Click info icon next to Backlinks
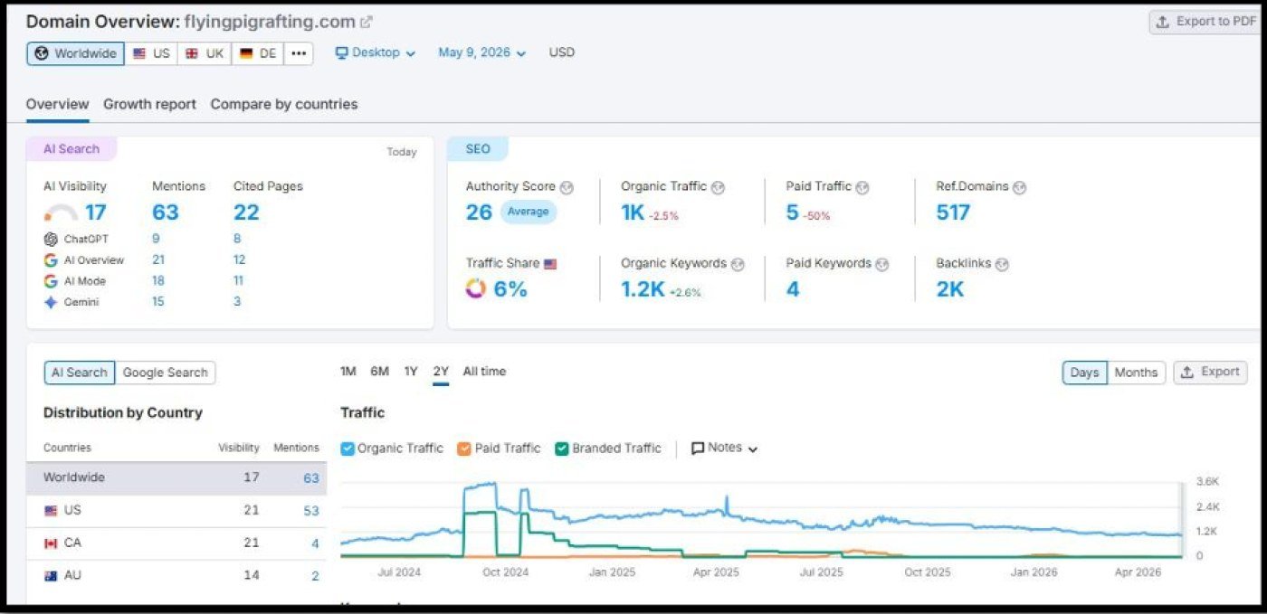Viewport: 1267px width, 614px height. pos(1002,264)
